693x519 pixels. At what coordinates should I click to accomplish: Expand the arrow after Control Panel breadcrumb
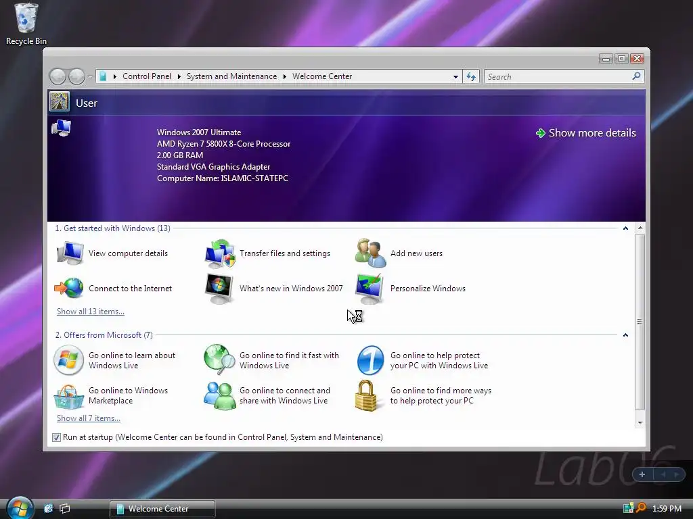click(x=179, y=76)
